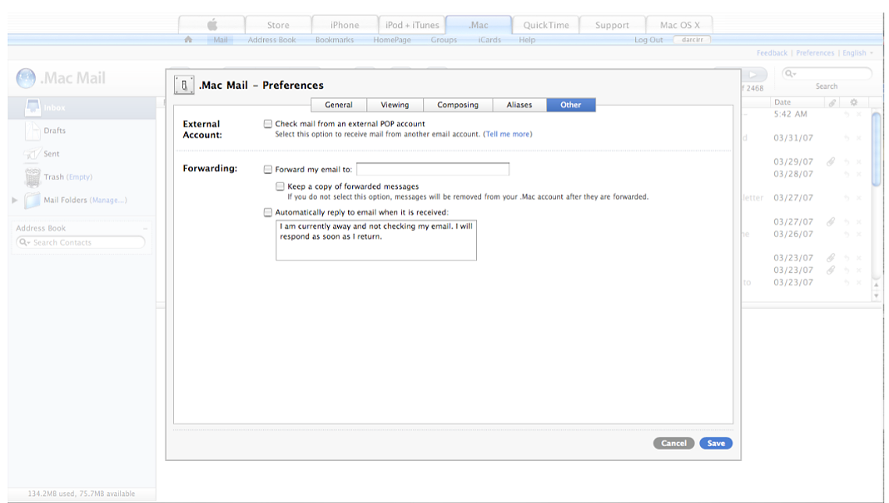
Task: Open the QuickTime tab
Action: [546, 25]
